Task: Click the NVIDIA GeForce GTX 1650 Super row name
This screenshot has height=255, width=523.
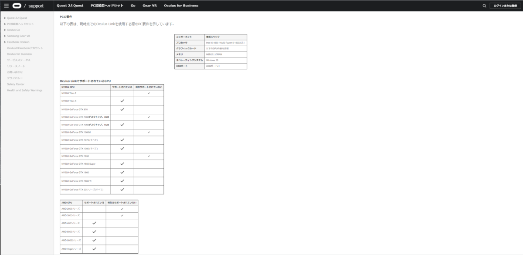Action: pos(78,163)
